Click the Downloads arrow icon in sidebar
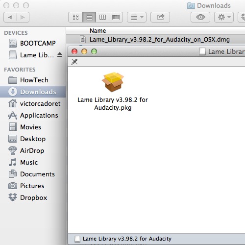This screenshot has height=245, width=245. pos(13,92)
